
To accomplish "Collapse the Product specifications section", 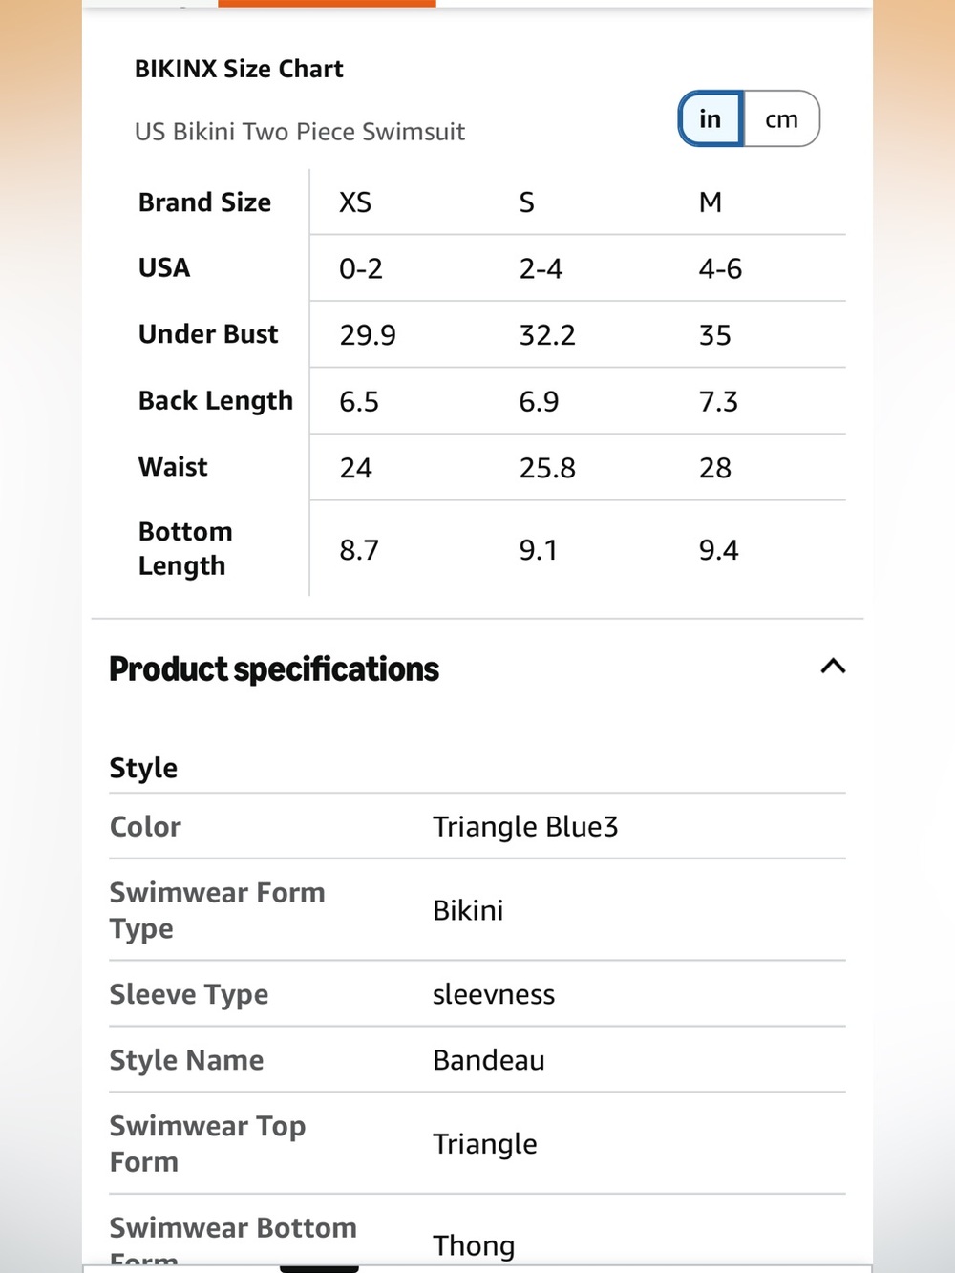I will 833,667.
